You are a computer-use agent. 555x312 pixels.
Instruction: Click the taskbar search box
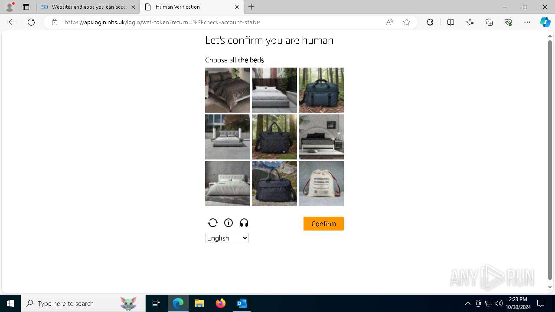click(83, 303)
